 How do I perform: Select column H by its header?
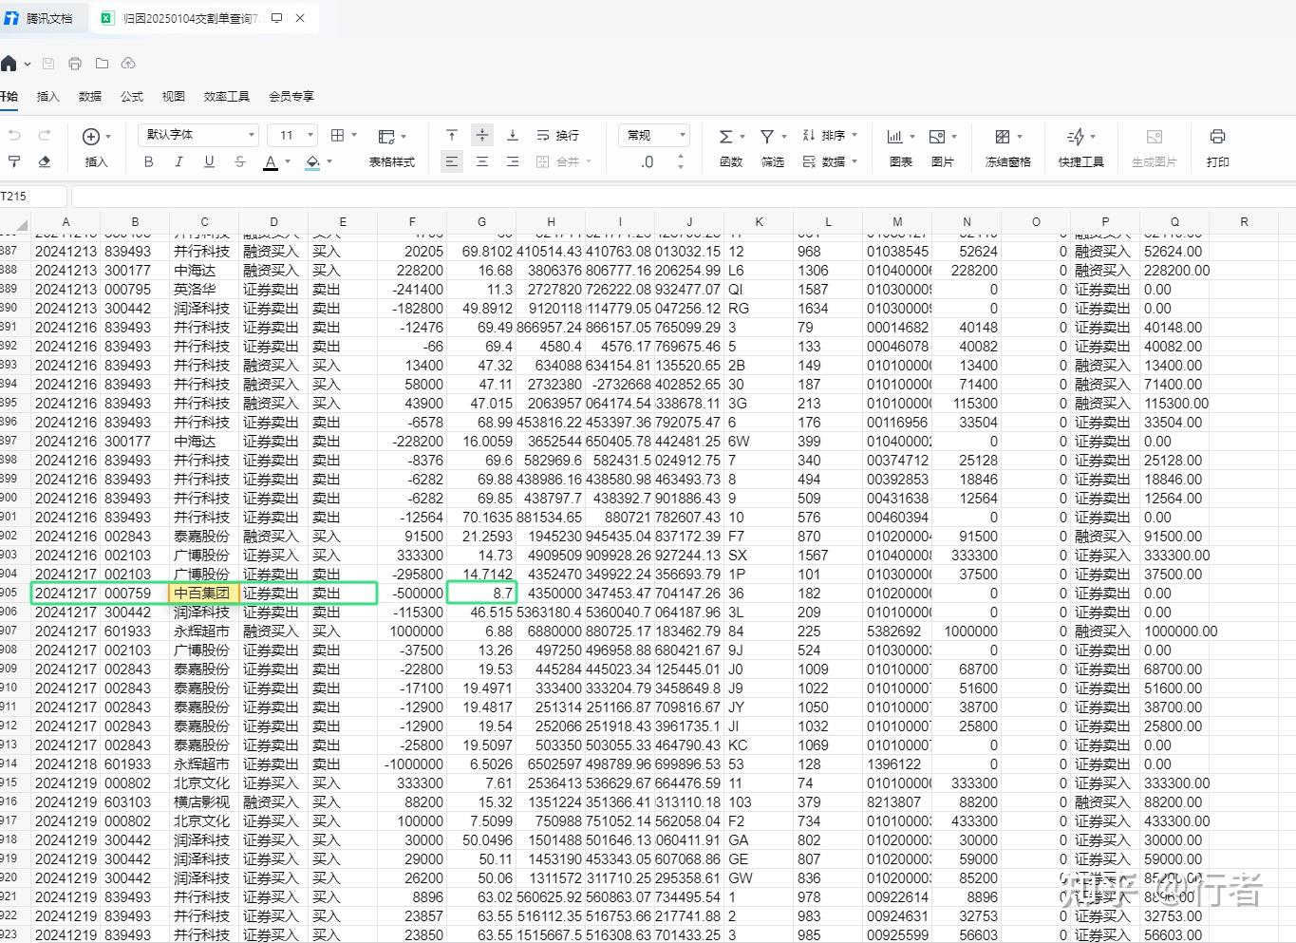click(551, 221)
